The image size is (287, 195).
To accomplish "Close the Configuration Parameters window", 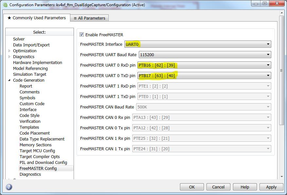I will click(277, 3).
